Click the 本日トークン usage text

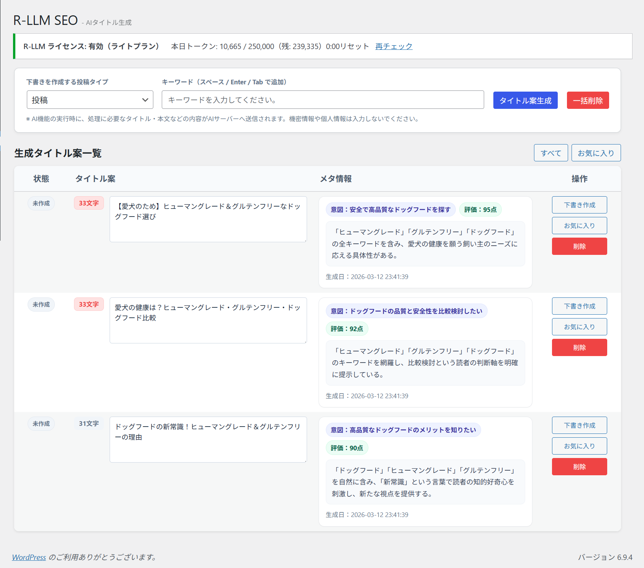pos(270,46)
